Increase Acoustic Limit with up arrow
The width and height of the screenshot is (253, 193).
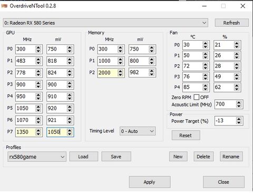[239, 102]
